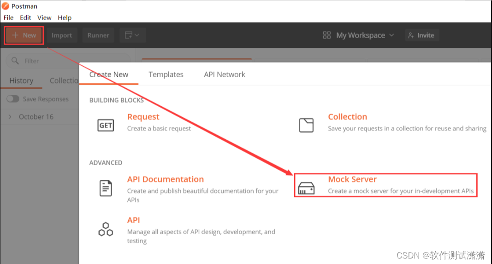492x264 pixels.
Task: Click 'Create and publish beautiful documentation' text
Action: pyautogui.click(x=203, y=195)
